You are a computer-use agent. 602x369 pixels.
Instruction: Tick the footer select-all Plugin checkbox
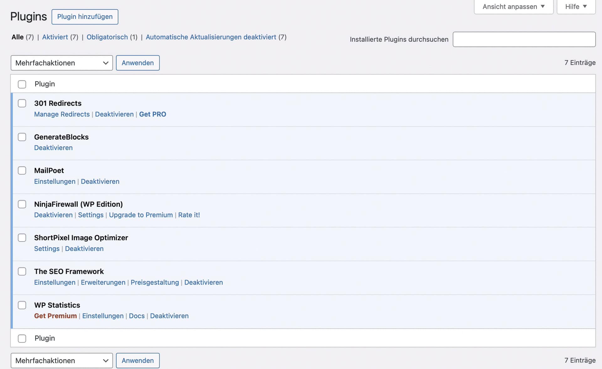(x=22, y=339)
